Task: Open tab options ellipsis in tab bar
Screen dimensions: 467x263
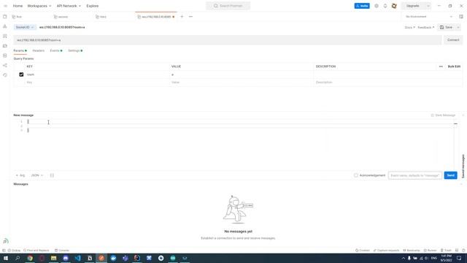Action: (x=190, y=17)
